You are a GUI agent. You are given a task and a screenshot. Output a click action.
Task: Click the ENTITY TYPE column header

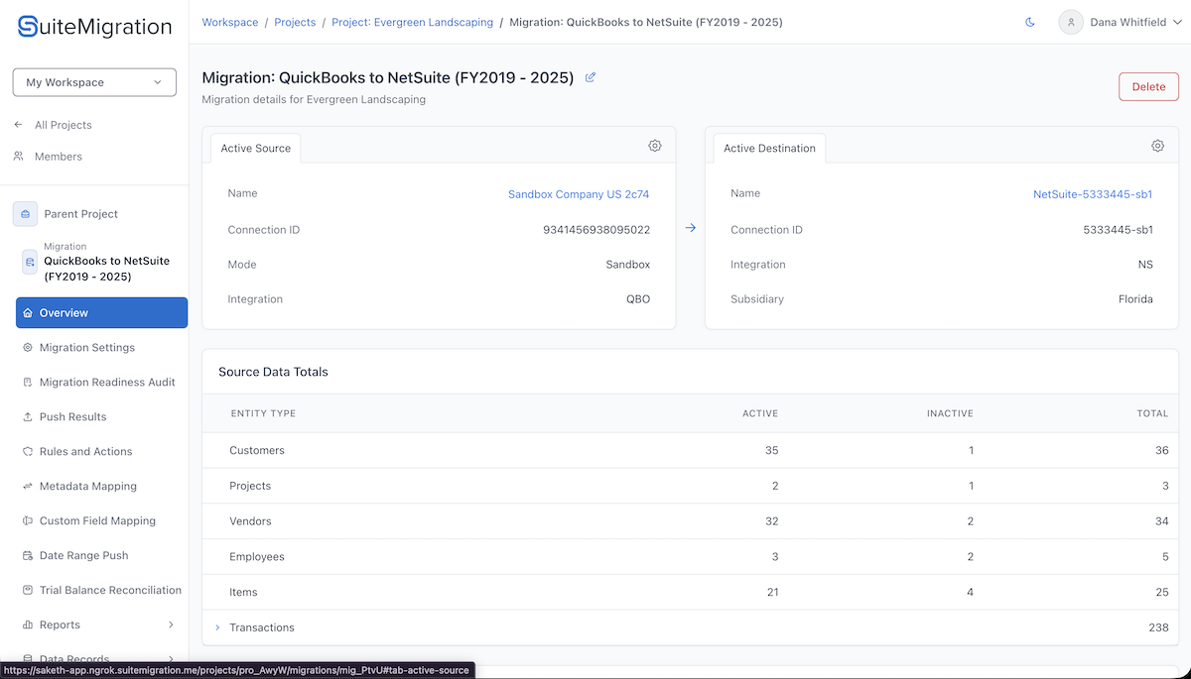(263, 413)
